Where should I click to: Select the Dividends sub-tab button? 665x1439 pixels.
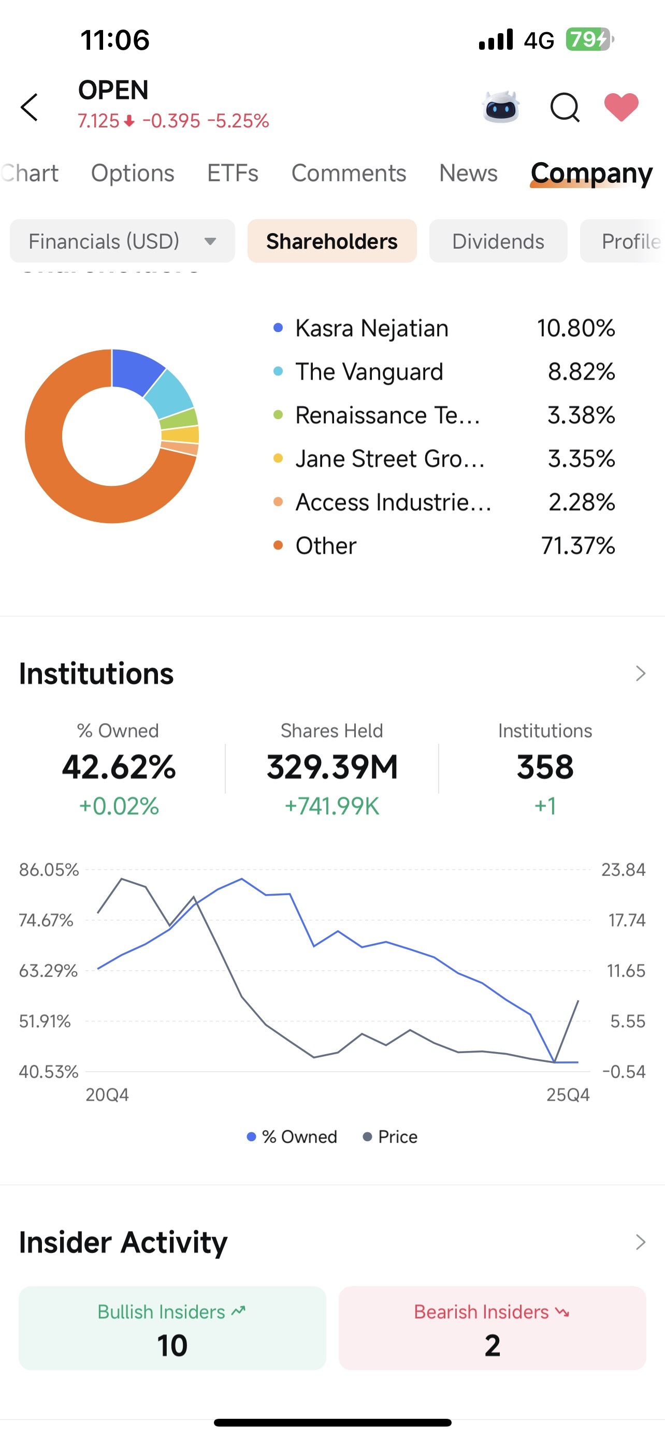(498, 241)
